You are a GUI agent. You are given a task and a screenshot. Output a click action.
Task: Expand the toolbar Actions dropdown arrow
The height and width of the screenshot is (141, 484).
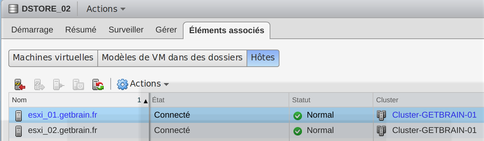pos(166,84)
